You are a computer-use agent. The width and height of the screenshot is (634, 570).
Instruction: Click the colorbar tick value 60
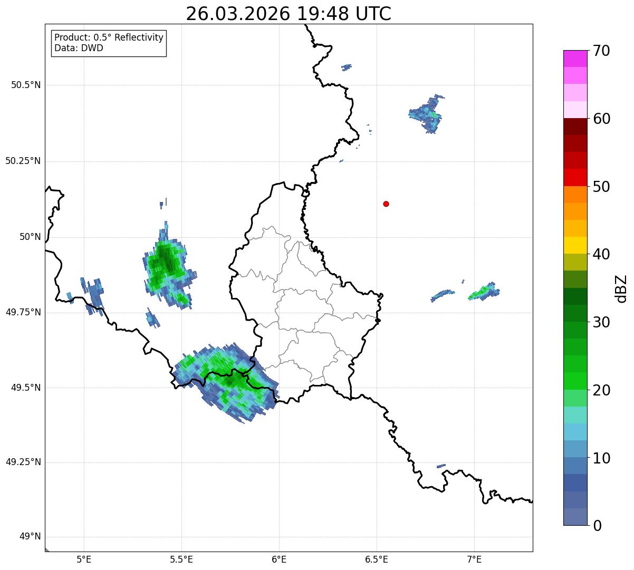601,119
